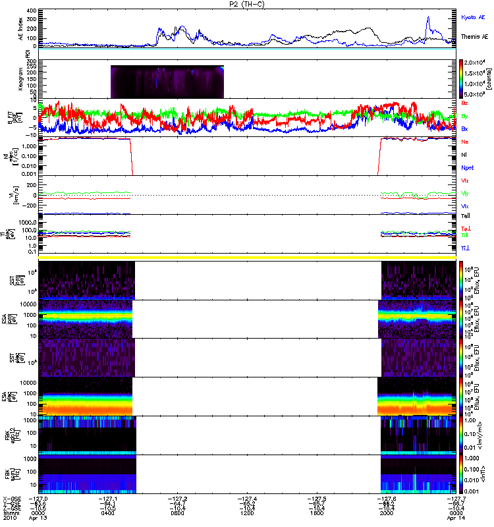The height and width of the screenshot is (527, 494).
Task: Click the 2.0×10⁴ color bar value
Action: [x=474, y=63]
